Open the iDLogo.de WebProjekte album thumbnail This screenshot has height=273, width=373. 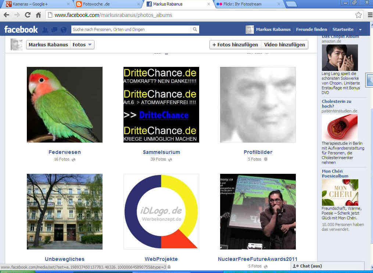[x=161, y=212]
